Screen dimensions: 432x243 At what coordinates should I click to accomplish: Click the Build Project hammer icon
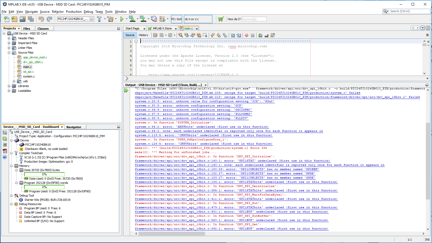coord(99,19)
